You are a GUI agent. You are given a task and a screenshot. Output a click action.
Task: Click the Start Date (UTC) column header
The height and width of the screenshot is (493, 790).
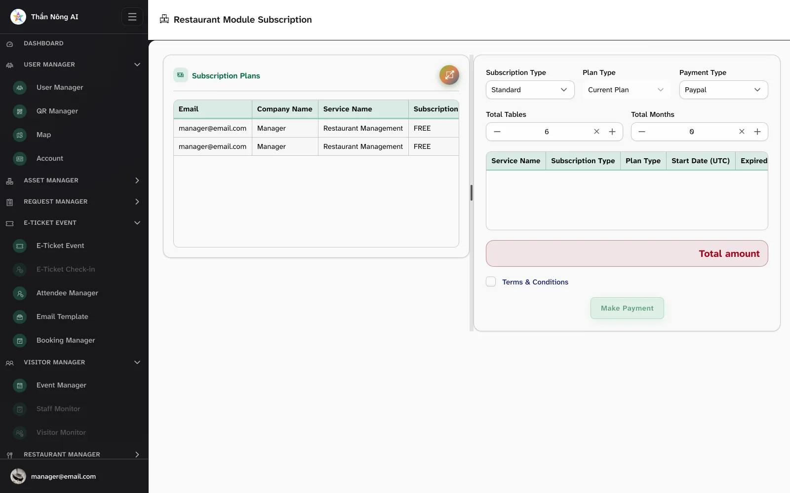(x=701, y=161)
